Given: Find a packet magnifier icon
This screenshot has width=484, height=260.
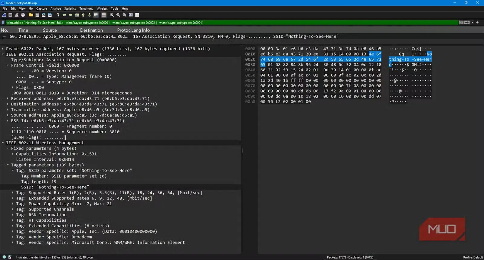Looking at the screenshot, I should 58,15.
